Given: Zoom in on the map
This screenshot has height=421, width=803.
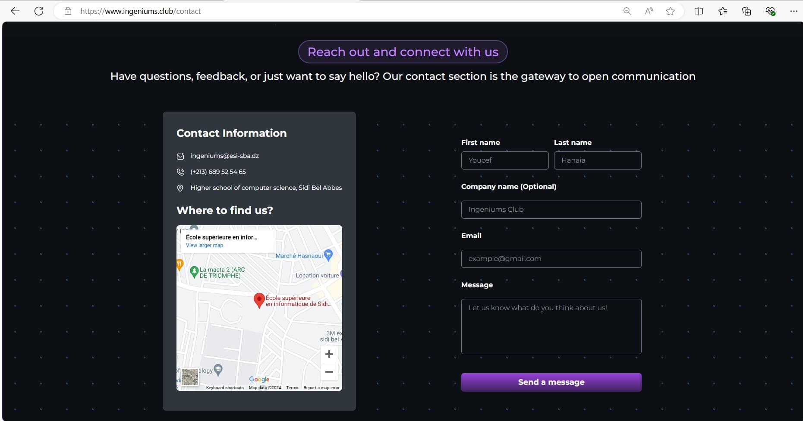Looking at the screenshot, I should [x=329, y=355].
